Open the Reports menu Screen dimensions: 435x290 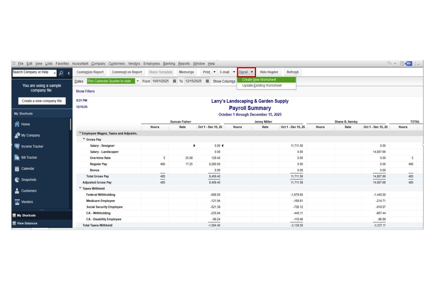pos(184,63)
